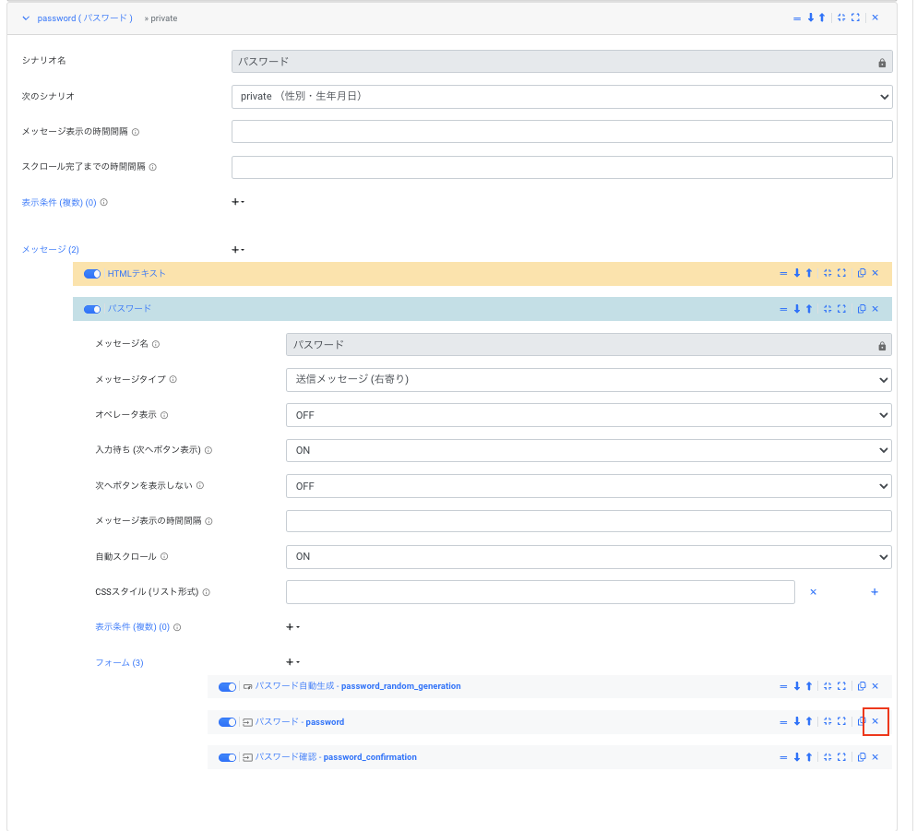Viewport: 917px width, 831px height.
Task: Collapse the HTMLテキスト message using shrink icon
Action: tap(828, 273)
